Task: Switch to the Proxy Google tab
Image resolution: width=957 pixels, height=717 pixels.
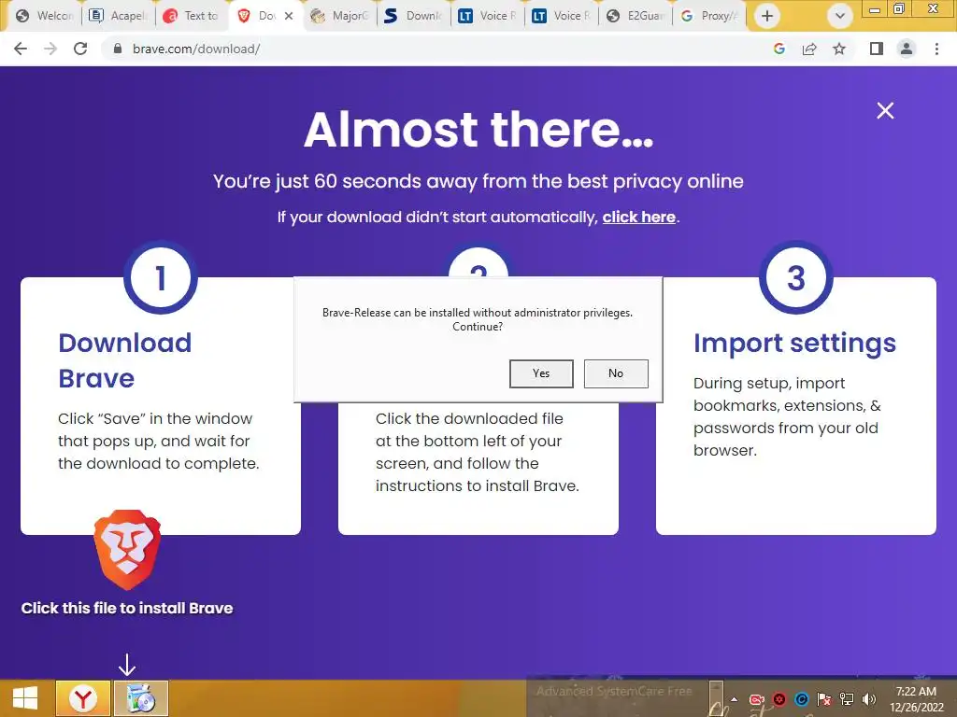Action: (708, 16)
